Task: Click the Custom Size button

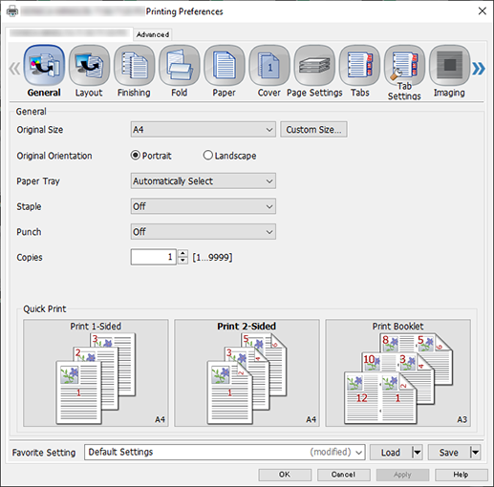Action: [313, 130]
